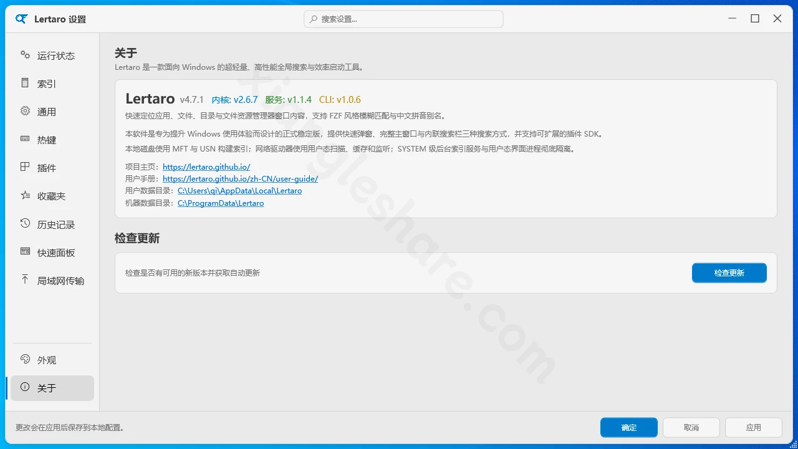798x449 pixels.
Task: Focus the 搜索设置 search box
Action: point(403,19)
